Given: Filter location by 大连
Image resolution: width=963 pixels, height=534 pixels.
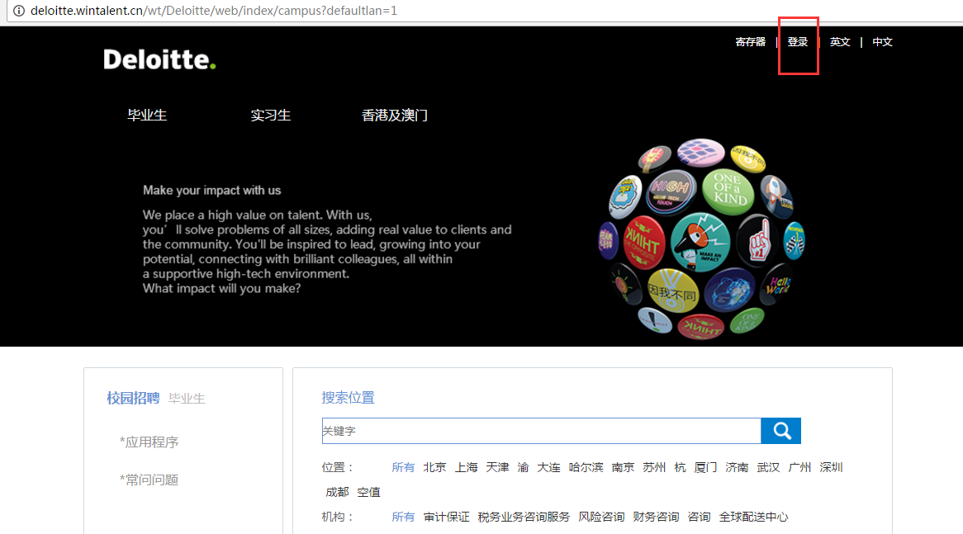Looking at the screenshot, I should pyautogui.click(x=548, y=467).
